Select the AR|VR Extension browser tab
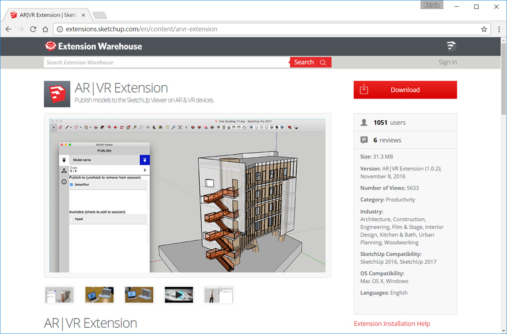The image size is (507, 334). click(48, 15)
